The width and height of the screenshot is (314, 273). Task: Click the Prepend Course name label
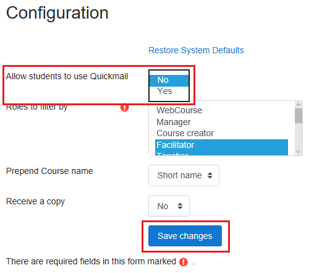coord(49,171)
